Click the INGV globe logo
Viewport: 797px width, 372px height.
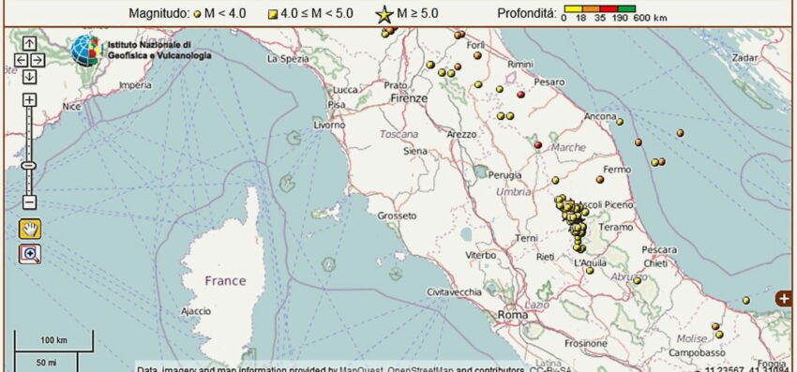tap(85, 51)
